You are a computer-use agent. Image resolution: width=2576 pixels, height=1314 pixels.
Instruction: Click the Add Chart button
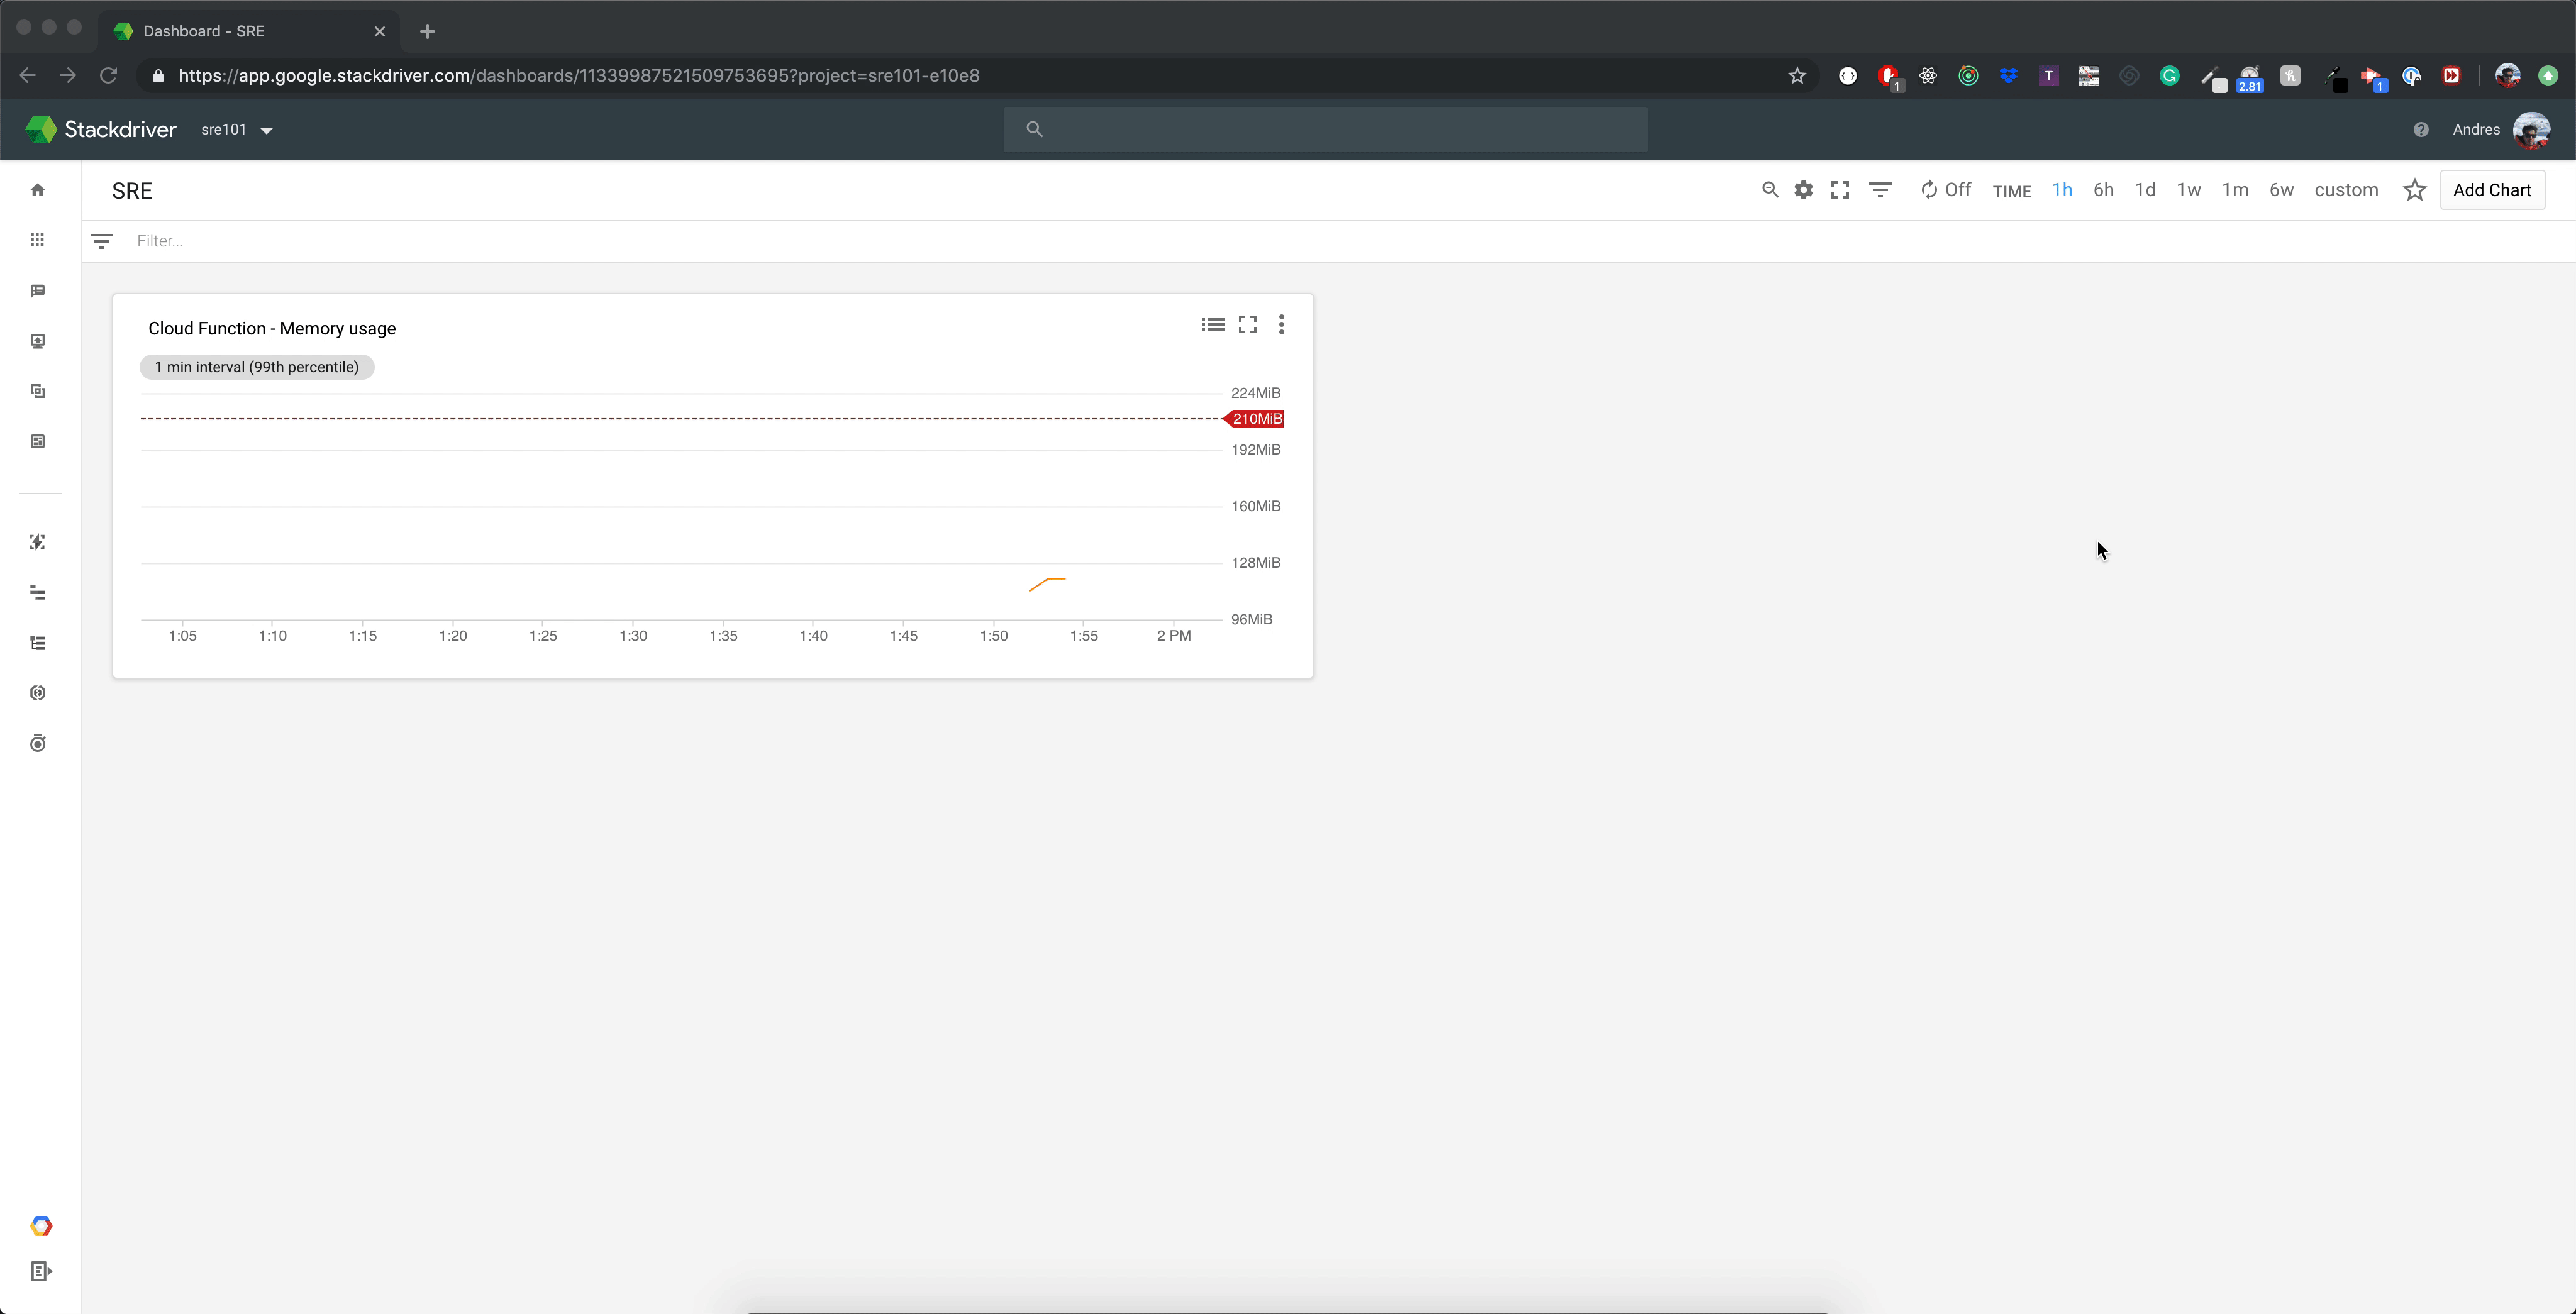coord(2491,190)
